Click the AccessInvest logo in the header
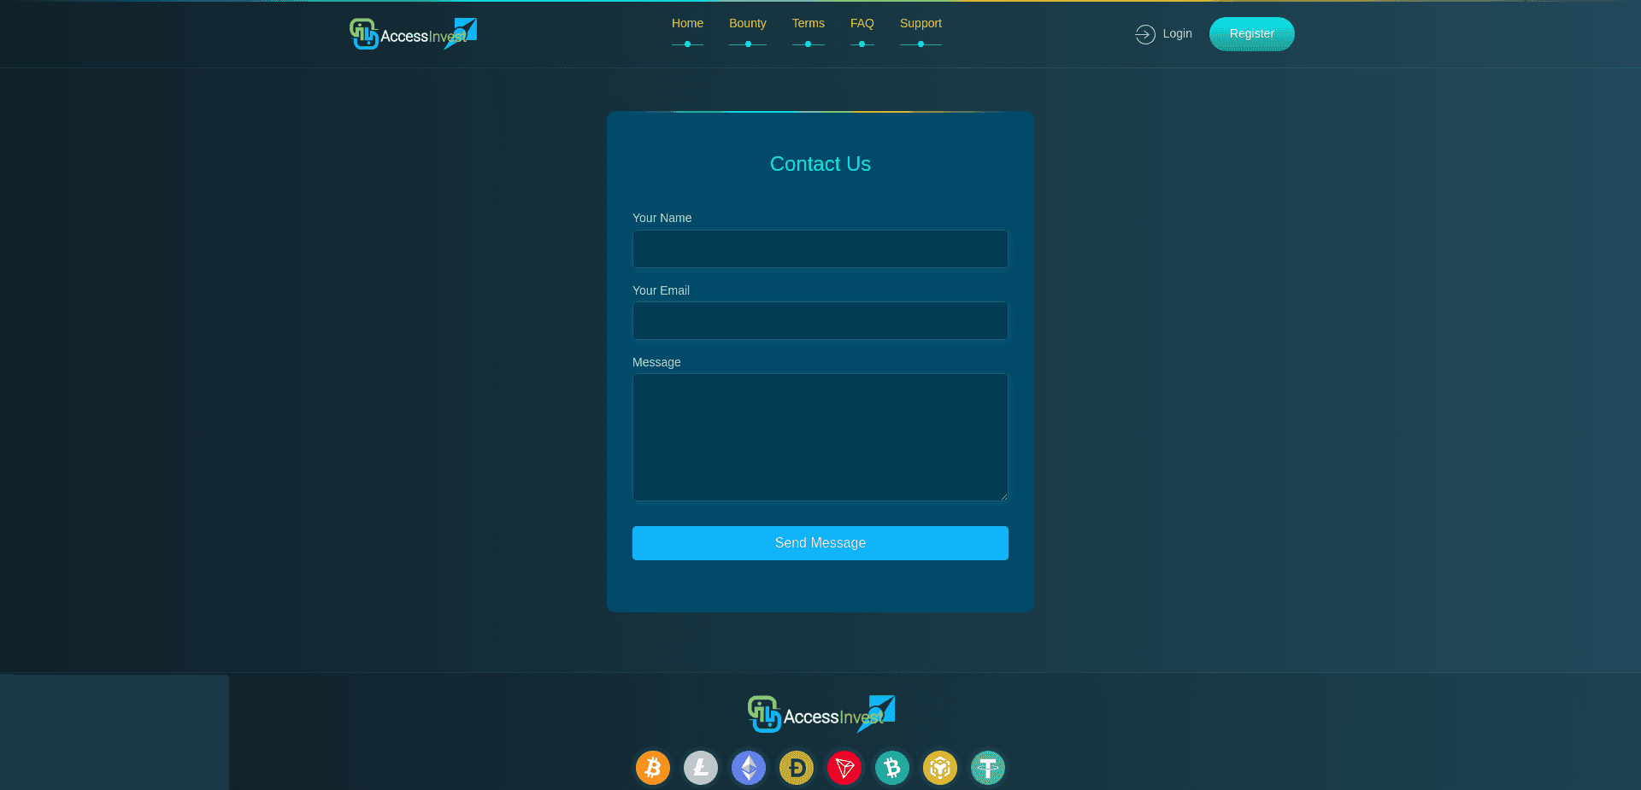1641x790 pixels. 411,34
